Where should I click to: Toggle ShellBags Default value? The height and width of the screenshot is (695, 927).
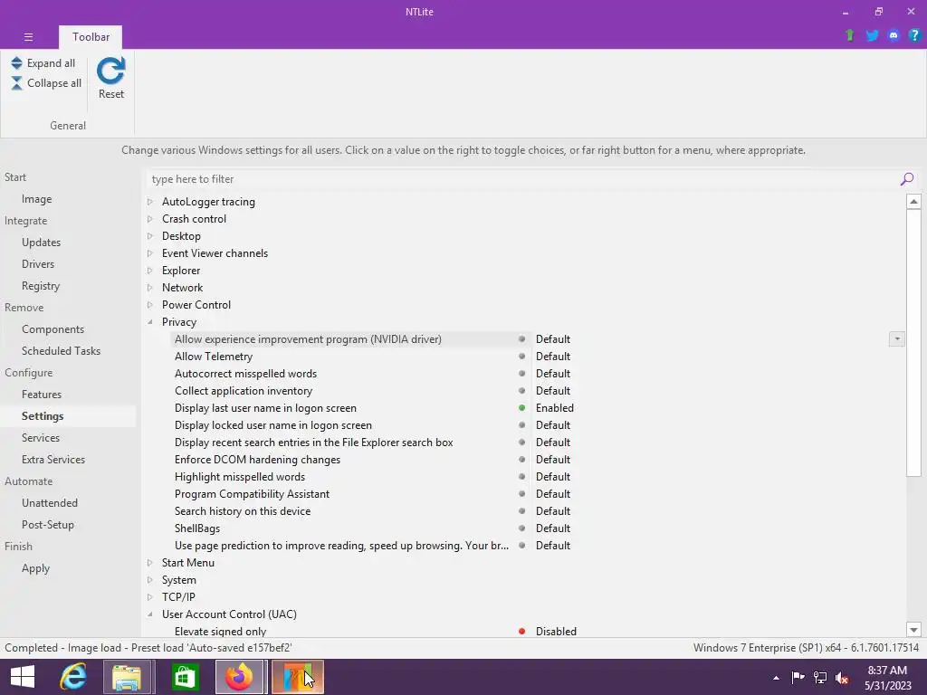click(x=553, y=528)
